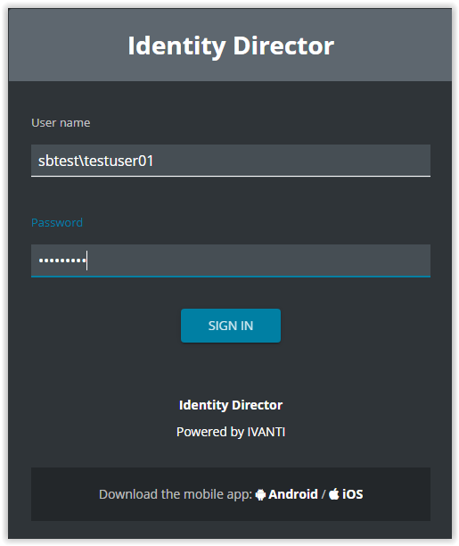Screen dimensions: 459x546
Task: Click the Apple logo icon
Action: click(x=334, y=493)
